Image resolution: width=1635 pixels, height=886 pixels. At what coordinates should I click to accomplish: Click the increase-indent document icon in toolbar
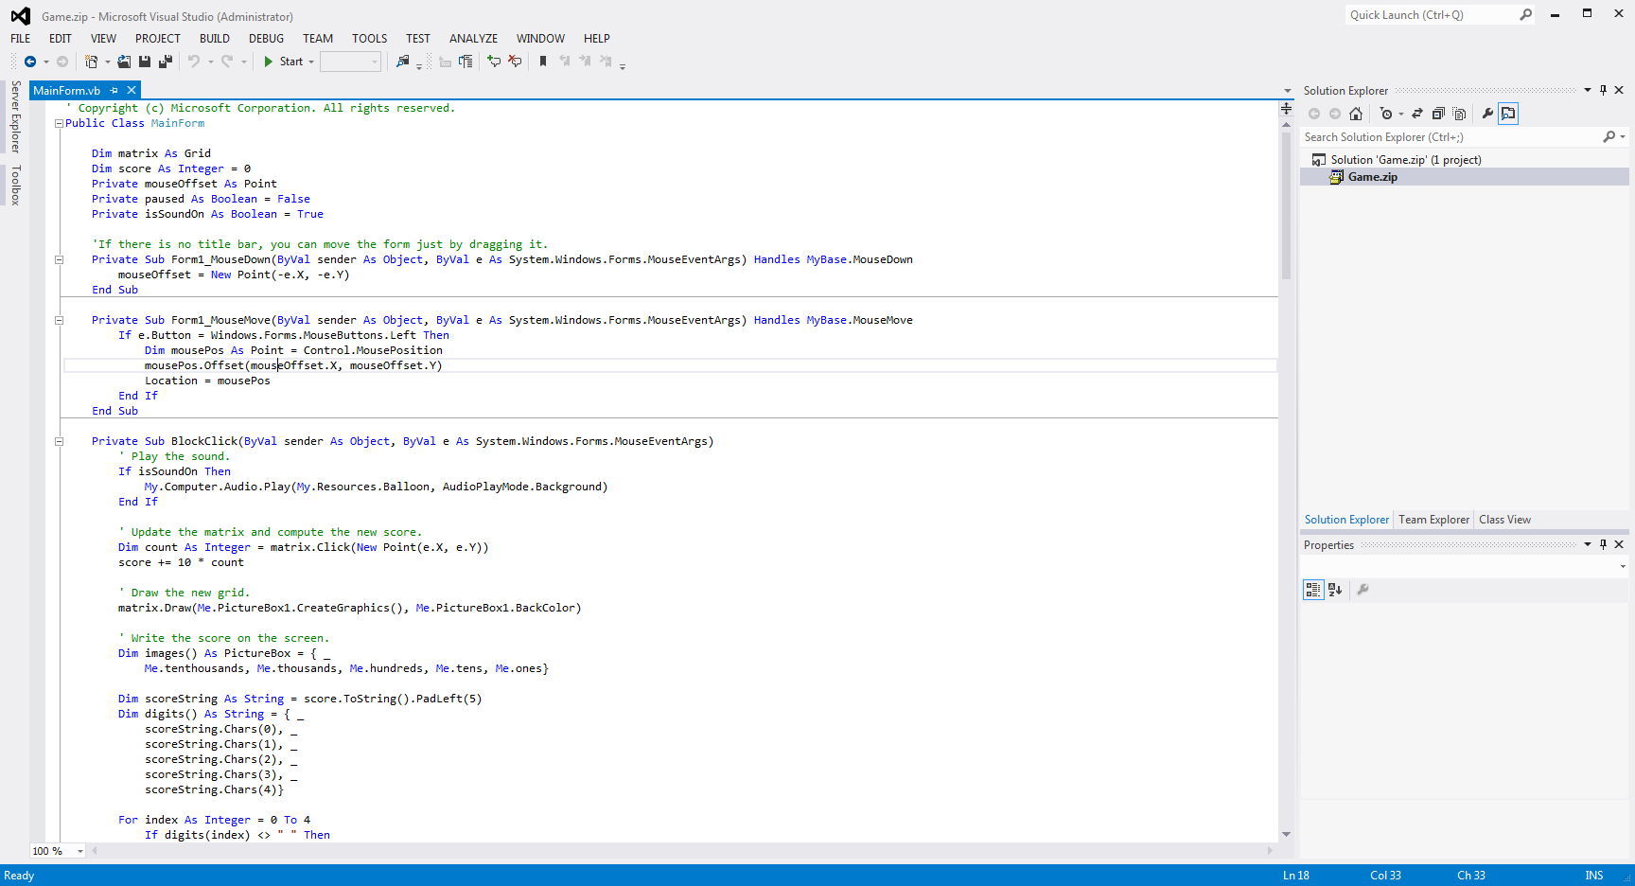[466, 62]
